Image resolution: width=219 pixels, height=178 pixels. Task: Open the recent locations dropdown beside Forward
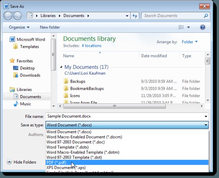click(x=24, y=16)
